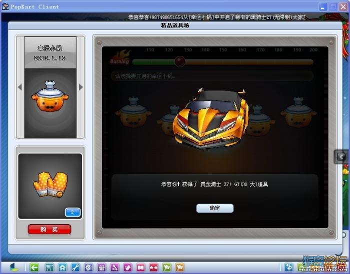
Task: Show previous item with left arrow
Action: [20, 87]
